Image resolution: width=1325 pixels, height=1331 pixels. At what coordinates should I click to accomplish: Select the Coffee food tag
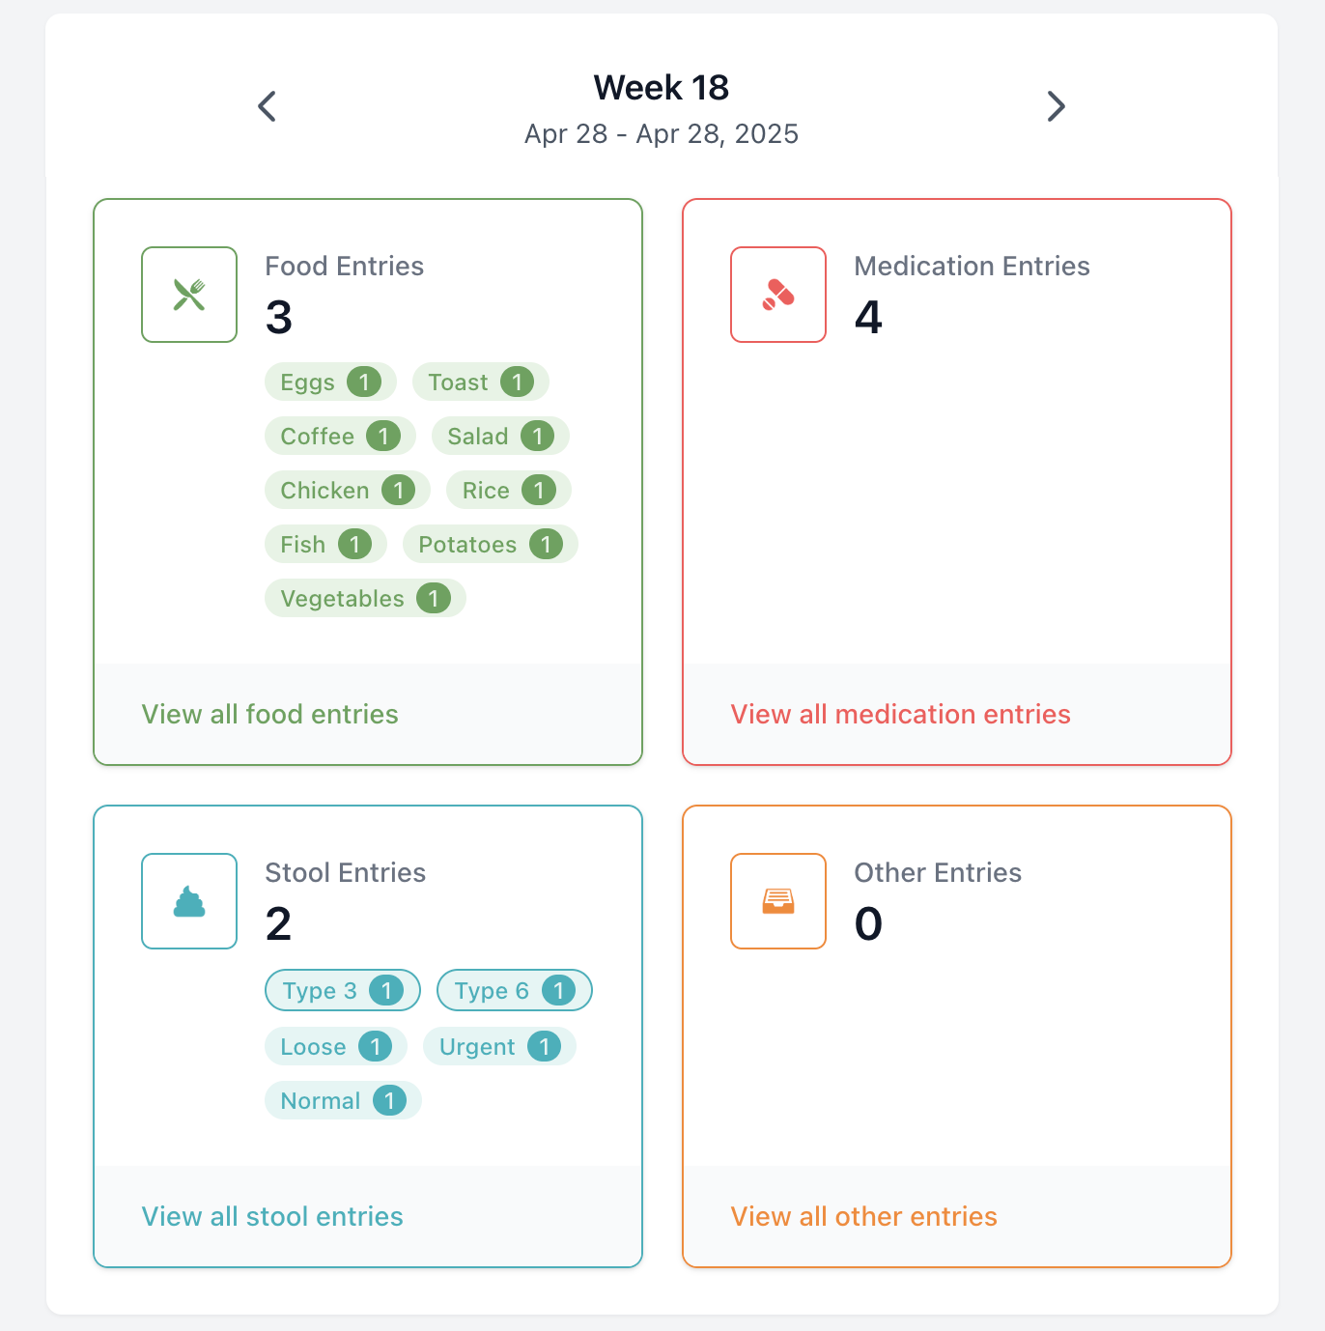click(x=339, y=437)
